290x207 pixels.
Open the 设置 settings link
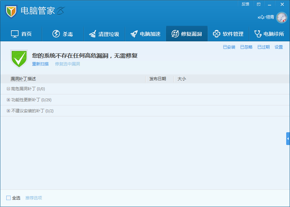click(x=279, y=47)
